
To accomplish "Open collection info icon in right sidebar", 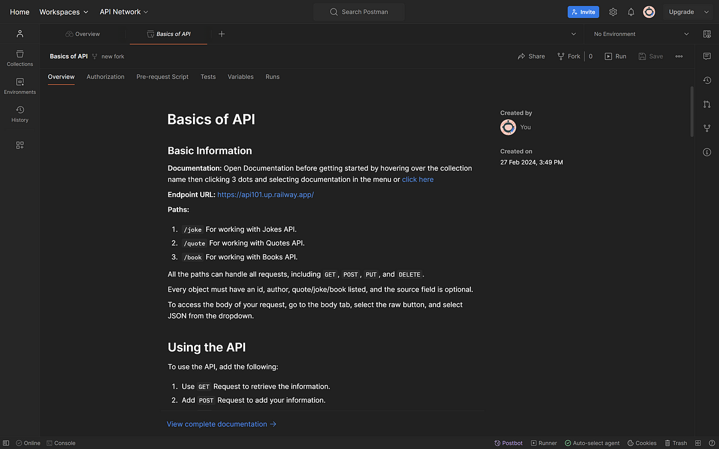I will (707, 152).
